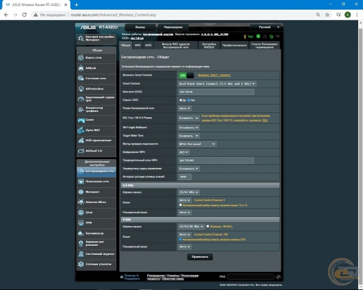
Task: Switch to Professional (Профессионально) tab
Action: (235, 45)
